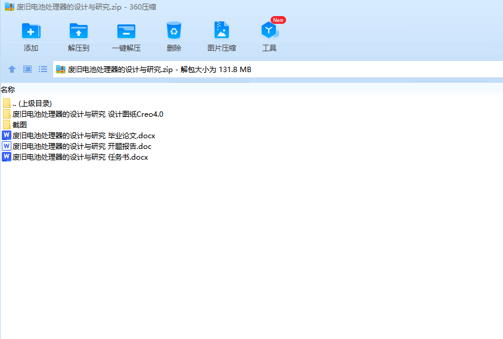Switch to list view icon
This screenshot has height=339, width=503.
point(43,69)
